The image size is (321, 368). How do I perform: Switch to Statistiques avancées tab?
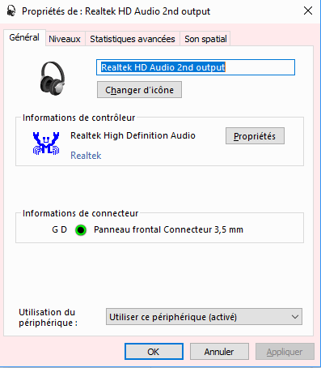(133, 39)
